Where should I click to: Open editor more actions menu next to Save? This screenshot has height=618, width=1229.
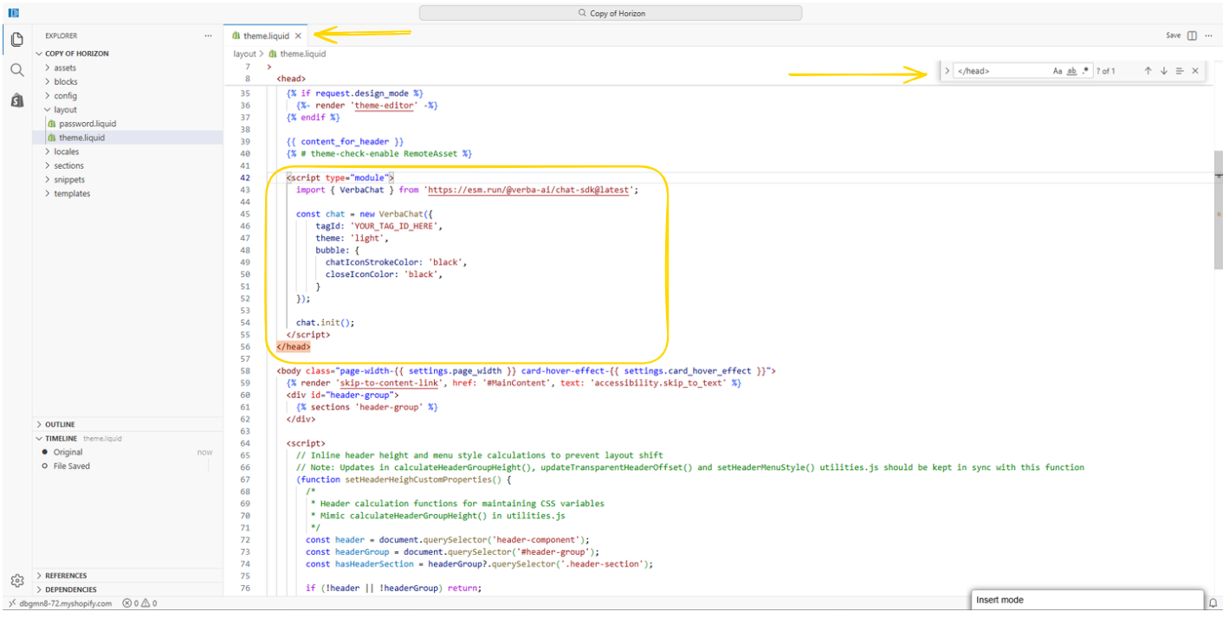tap(1209, 35)
